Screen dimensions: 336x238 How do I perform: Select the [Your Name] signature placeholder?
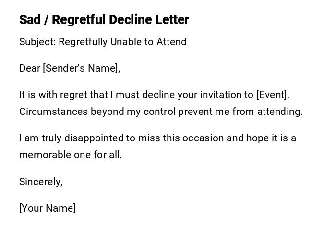[48, 208]
